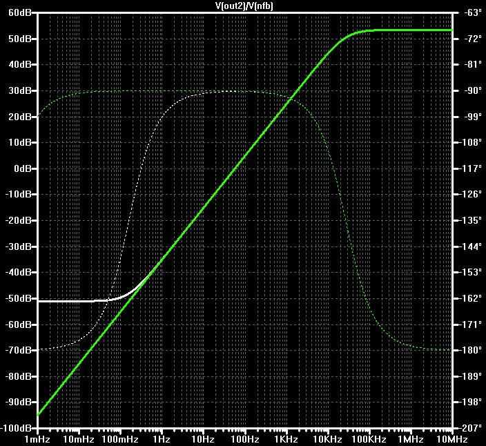Click the -108° phase axis label

(471, 142)
